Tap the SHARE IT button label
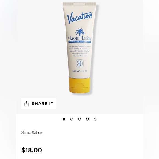This screenshot has width=159, height=159. coord(42,104)
